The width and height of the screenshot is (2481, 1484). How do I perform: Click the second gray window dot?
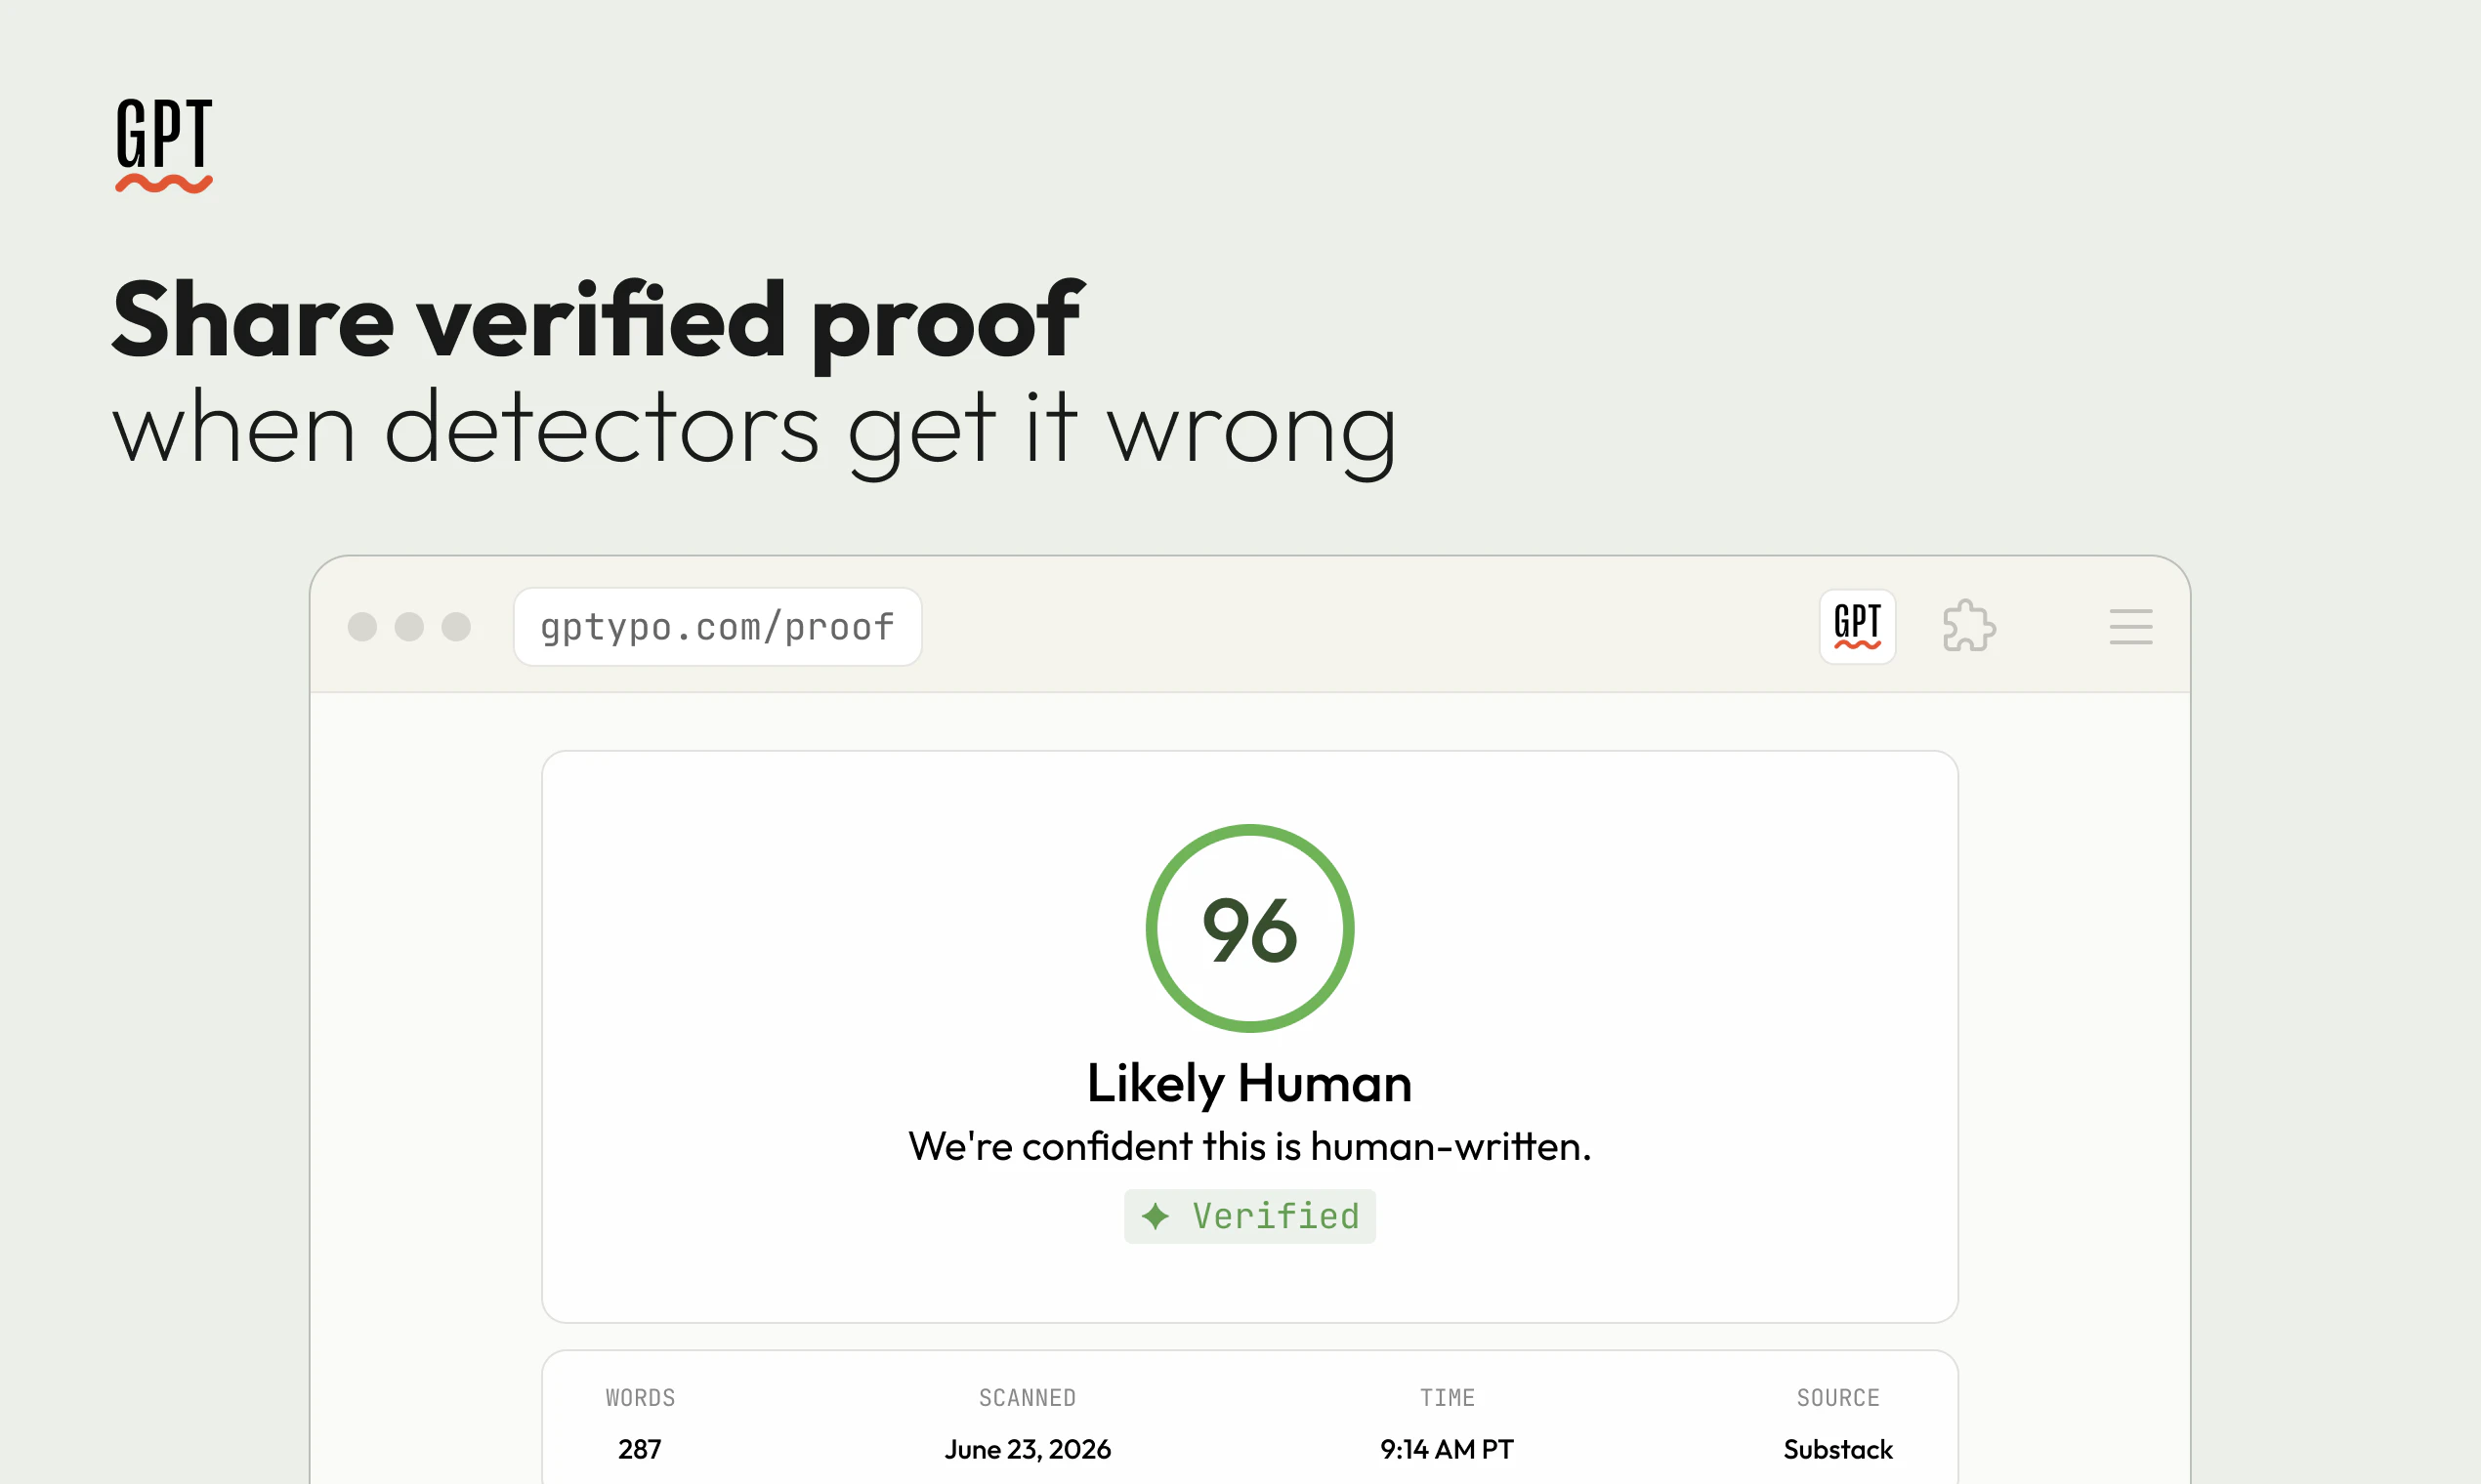click(x=409, y=627)
